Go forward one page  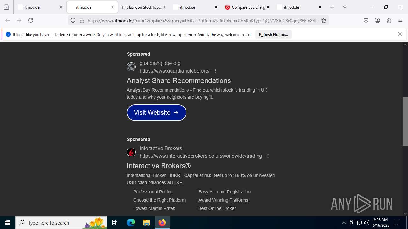tap(19, 20)
